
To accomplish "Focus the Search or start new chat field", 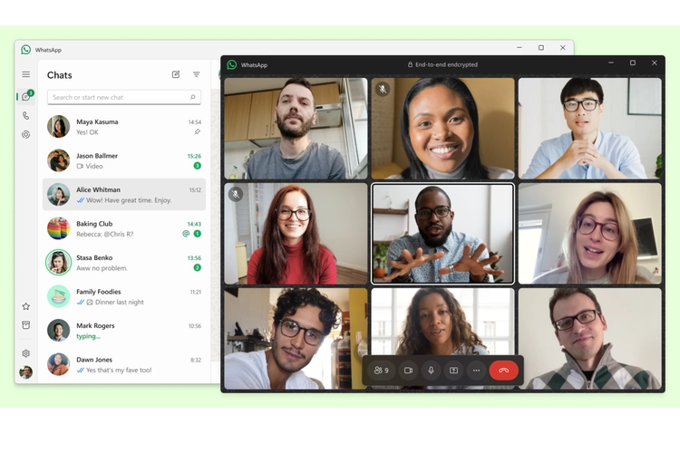I will point(124,97).
